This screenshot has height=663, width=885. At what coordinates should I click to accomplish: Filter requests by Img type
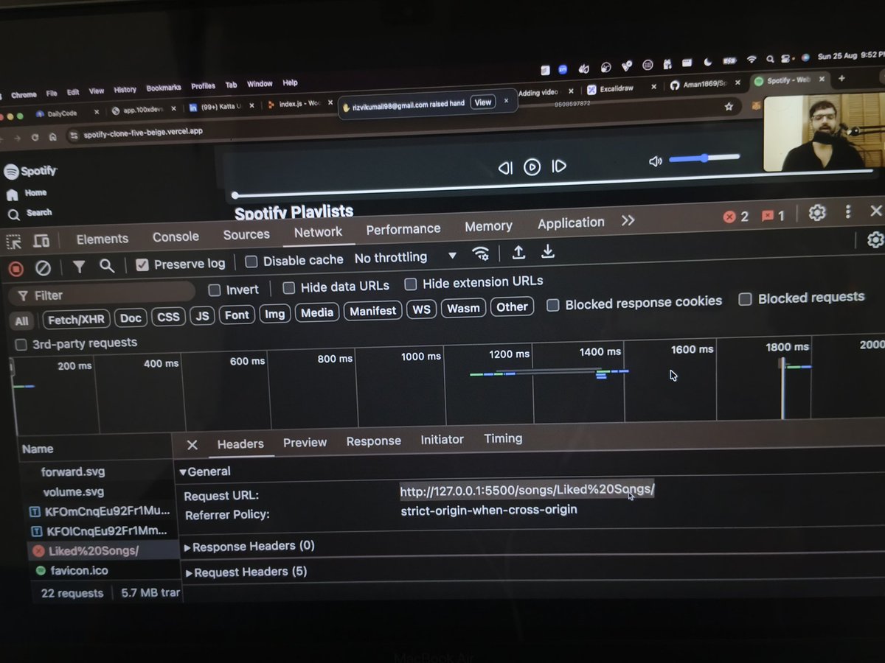pos(274,314)
